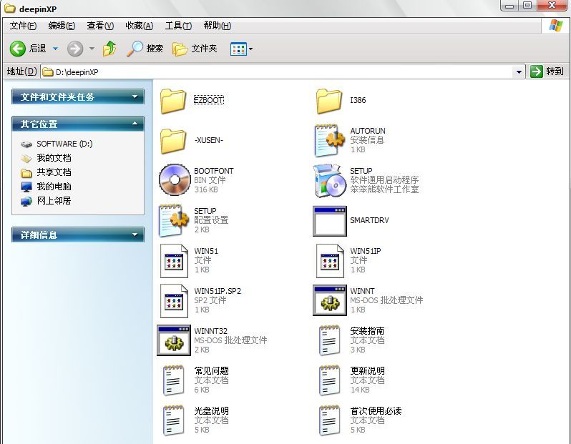Screen dimensions: 571x444
Task: Click the 转到 go button
Action: tap(547, 71)
